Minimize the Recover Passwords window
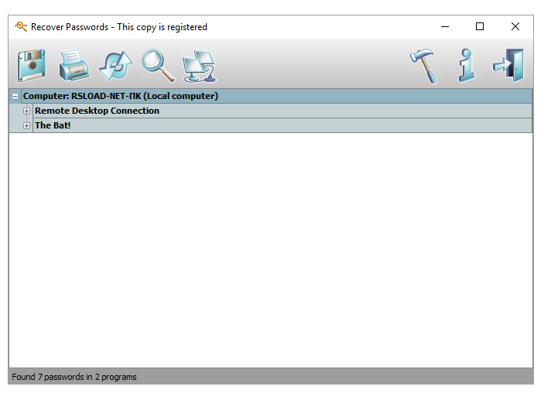This screenshot has height=400, width=551. (x=445, y=26)
